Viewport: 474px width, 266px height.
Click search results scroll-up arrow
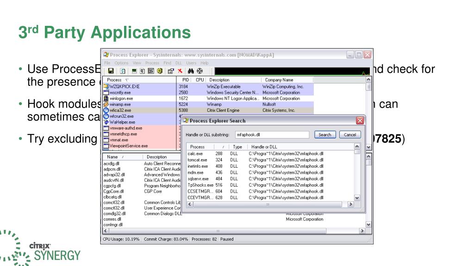(x=357, y=146)
